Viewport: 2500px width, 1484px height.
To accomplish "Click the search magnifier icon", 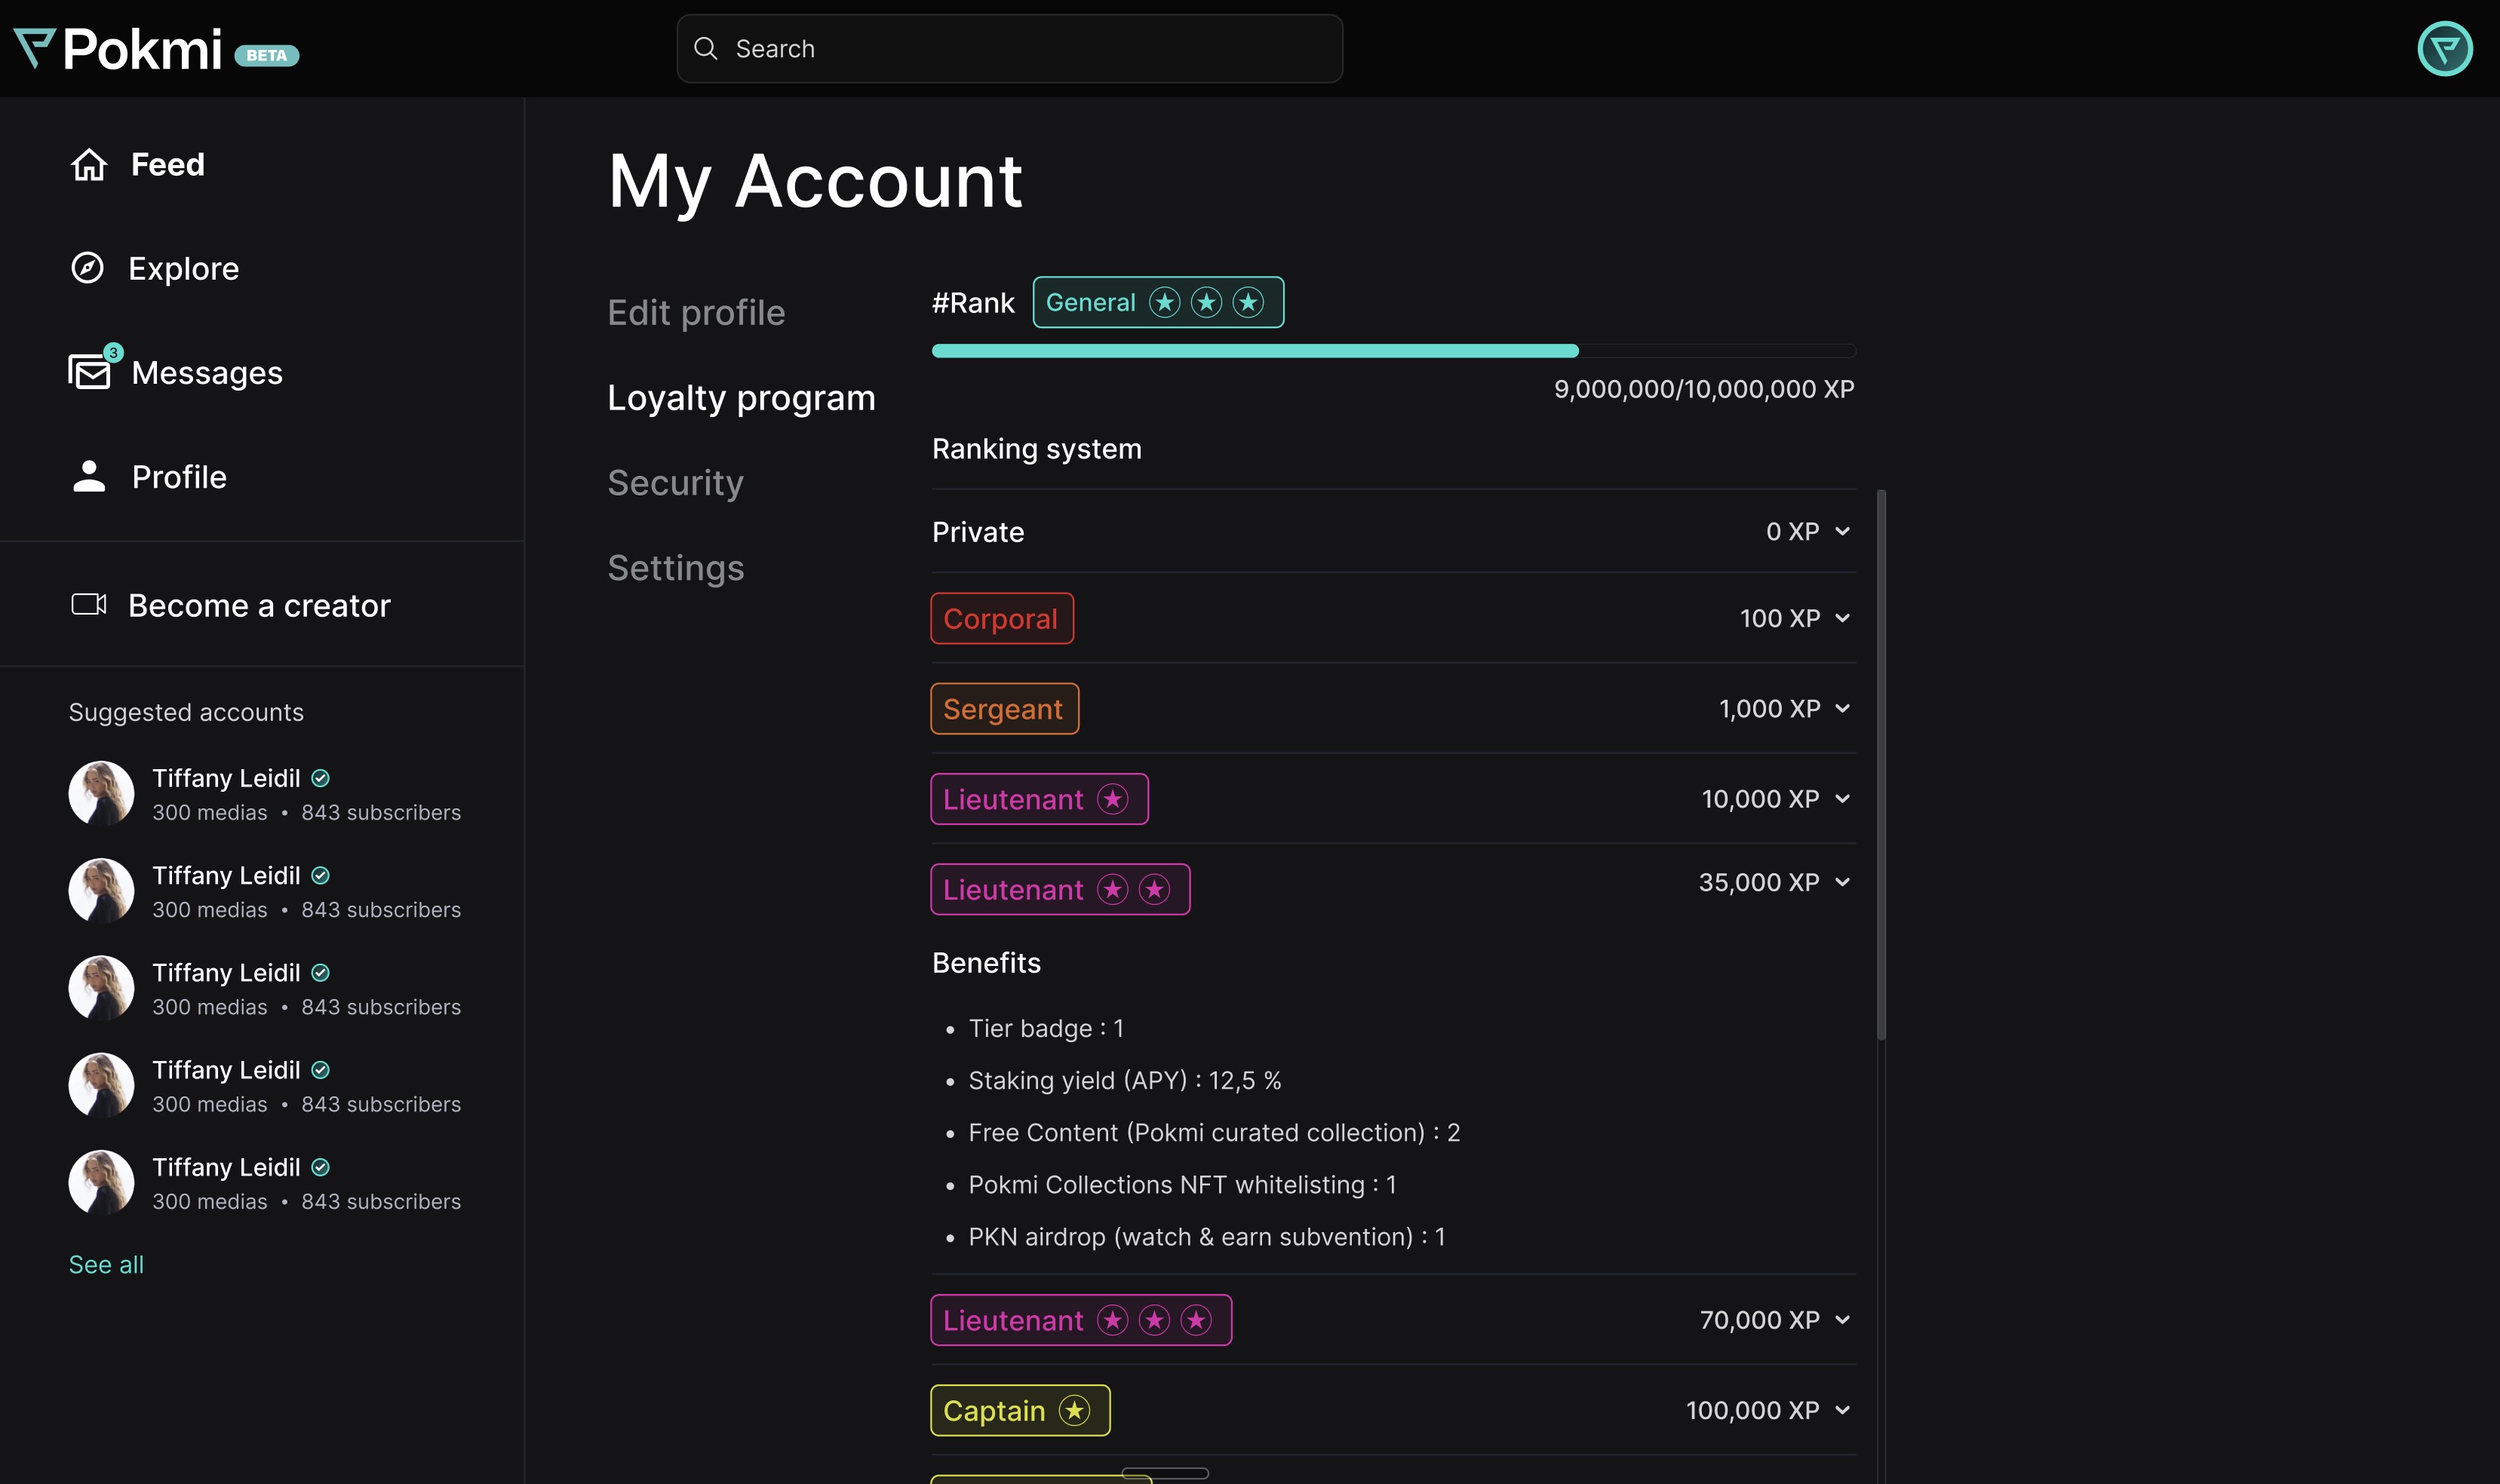I will [x=705, y=48].
